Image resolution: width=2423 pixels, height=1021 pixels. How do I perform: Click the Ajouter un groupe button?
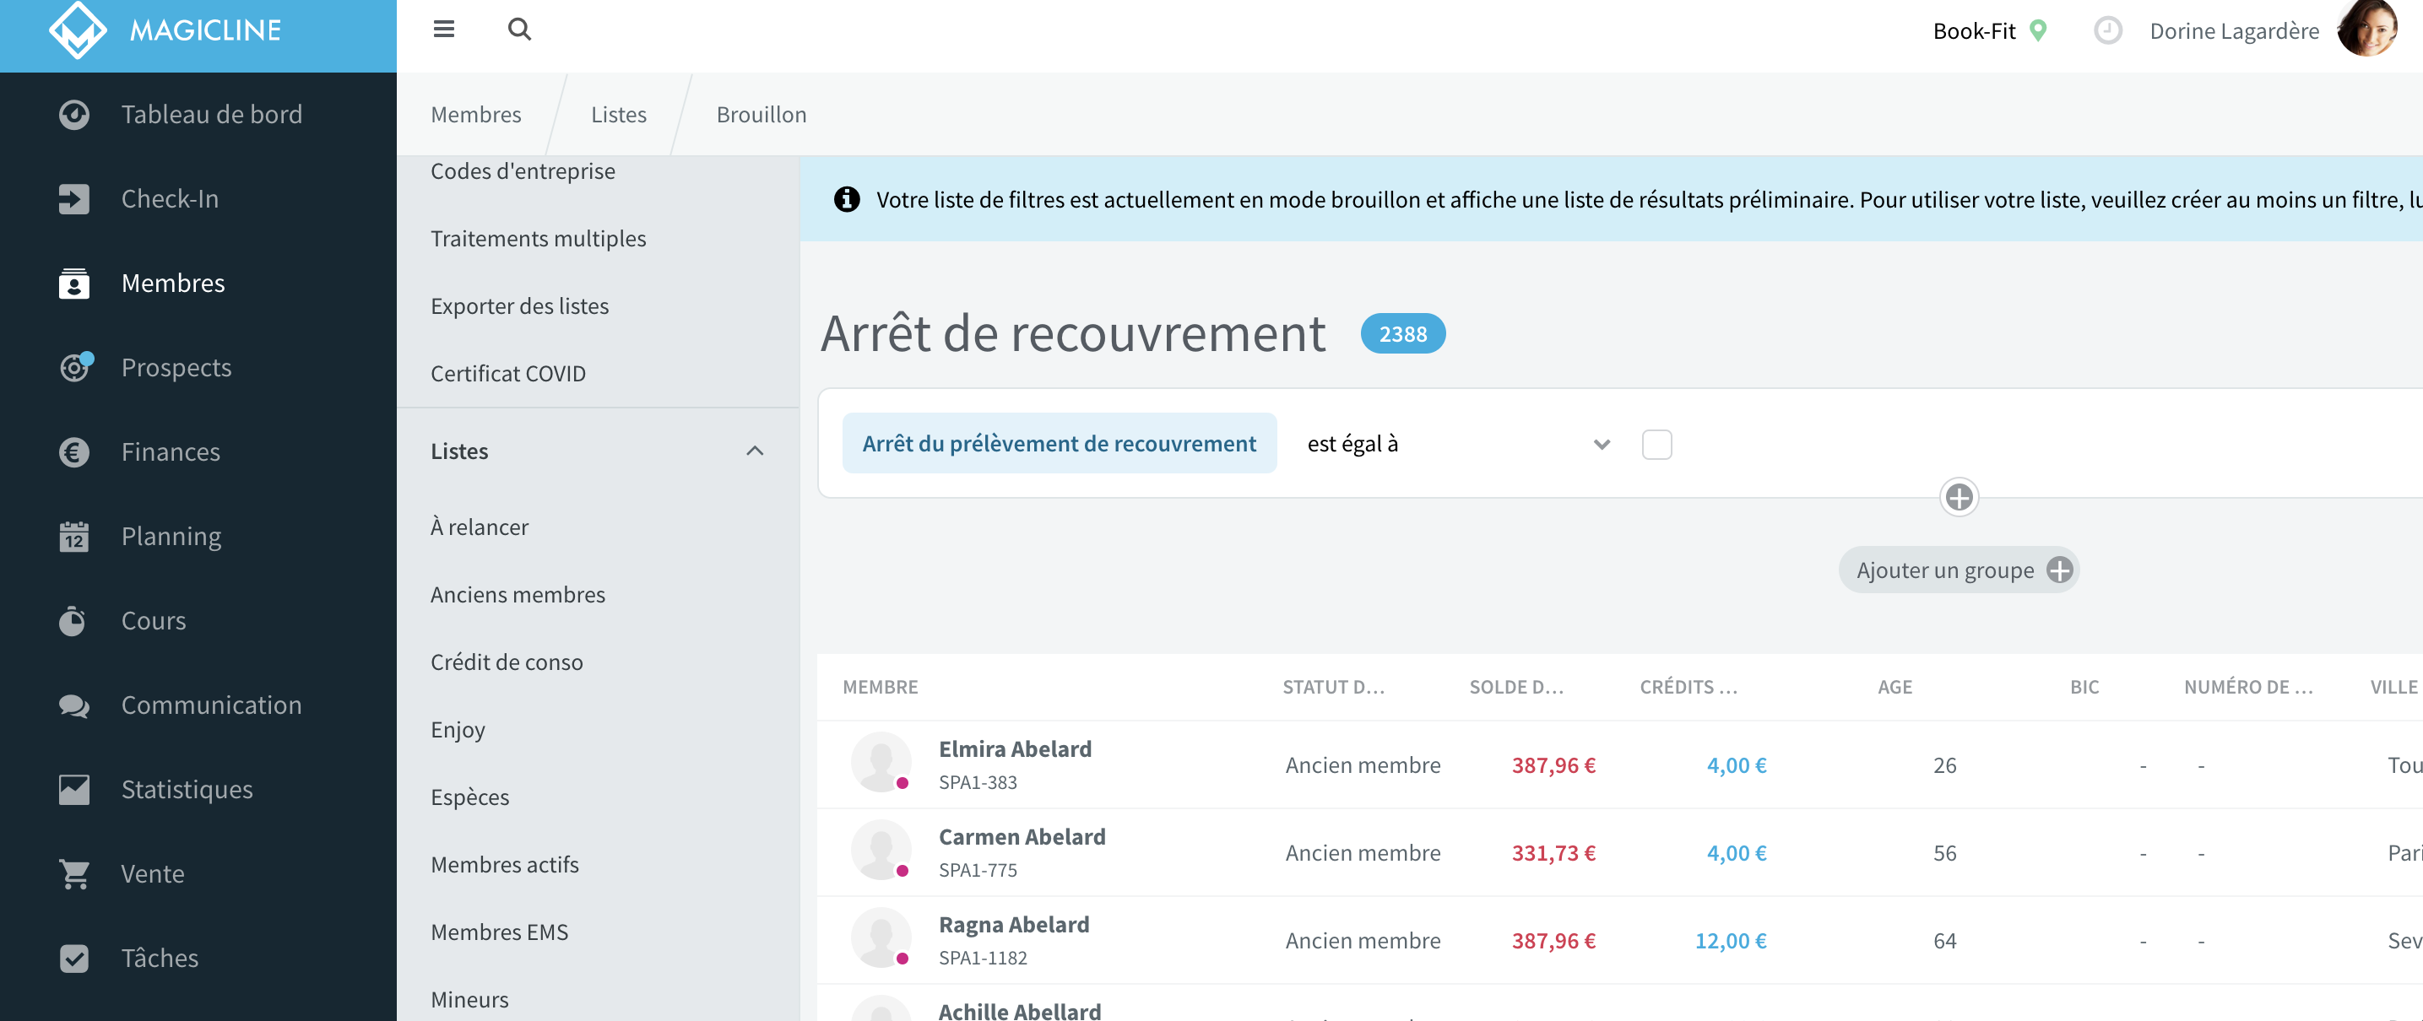(1960, 570)
